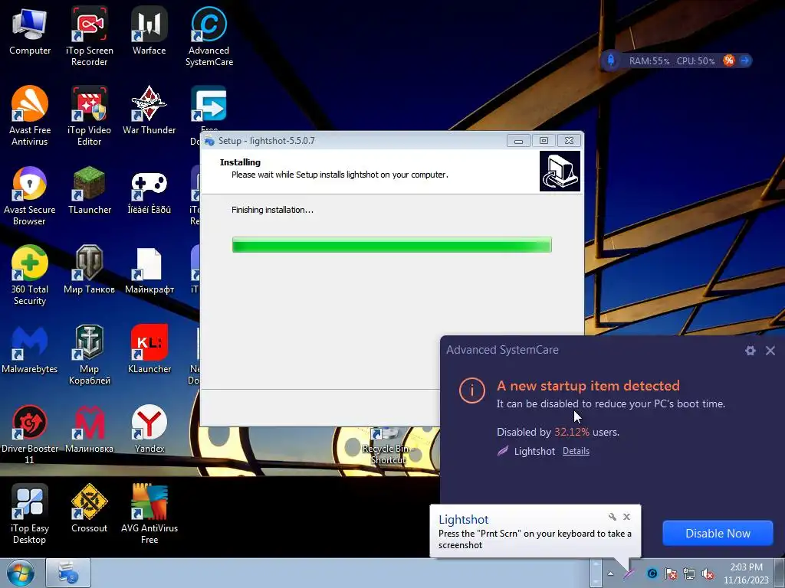The height and width of the screenshot is (588, 785).
Task: Select the Avast Free Antivirus icon
Action: [30, 116]
